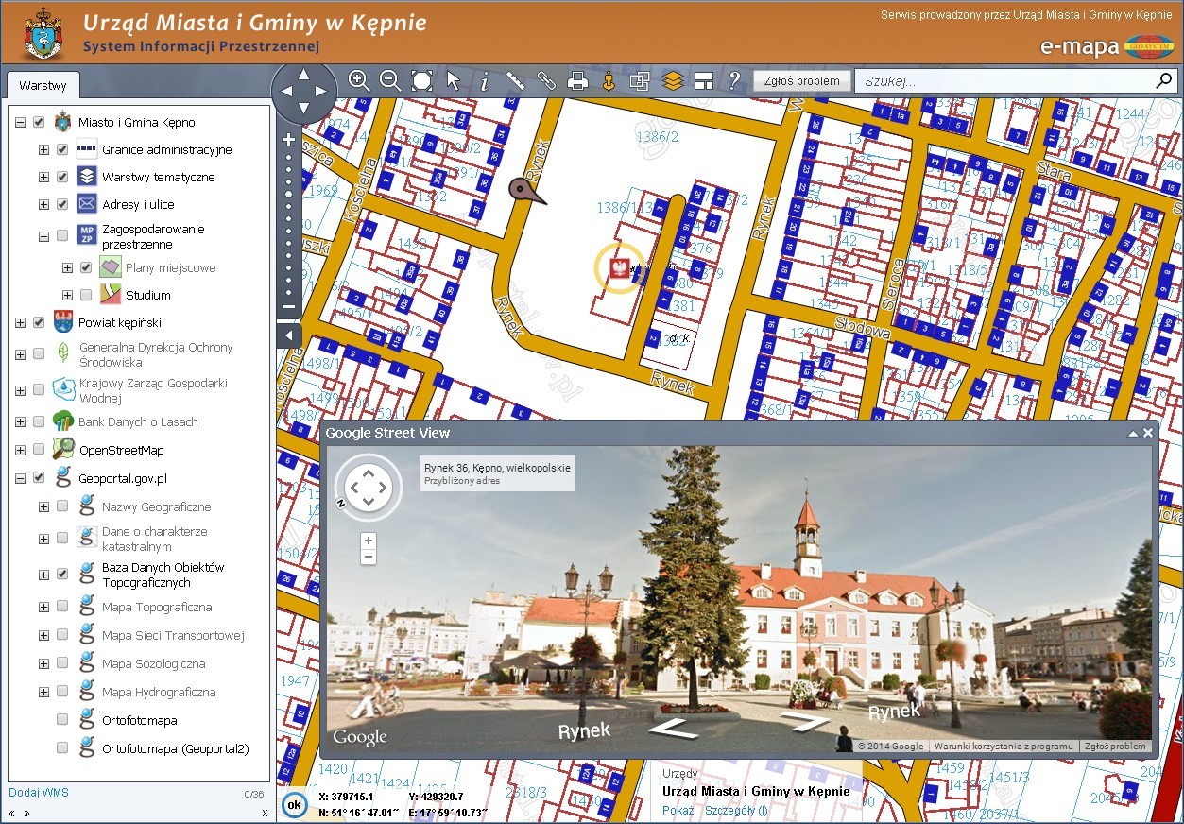The height and width of the screenshot is (824, 1184).
Task: Open the chain link share-map tool
Action: pos(546,80)
